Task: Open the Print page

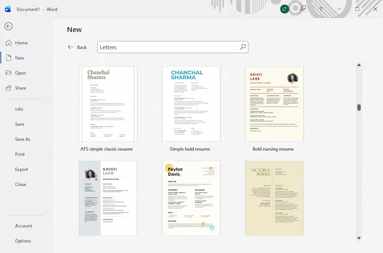Action: tap(20, 154)
